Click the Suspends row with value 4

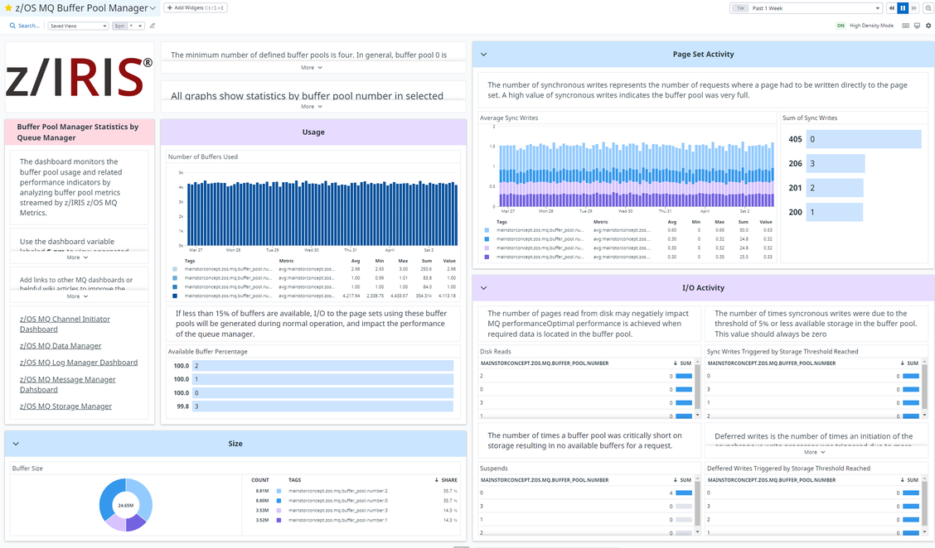pos(586,493)
